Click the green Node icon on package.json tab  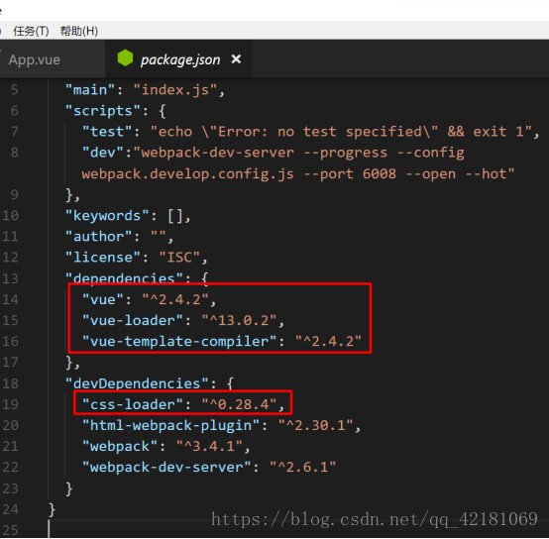pos(125,57)
